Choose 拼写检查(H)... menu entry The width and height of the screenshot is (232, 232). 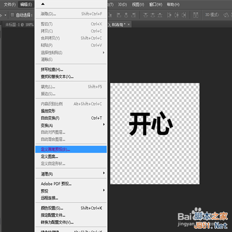(71, 70)
